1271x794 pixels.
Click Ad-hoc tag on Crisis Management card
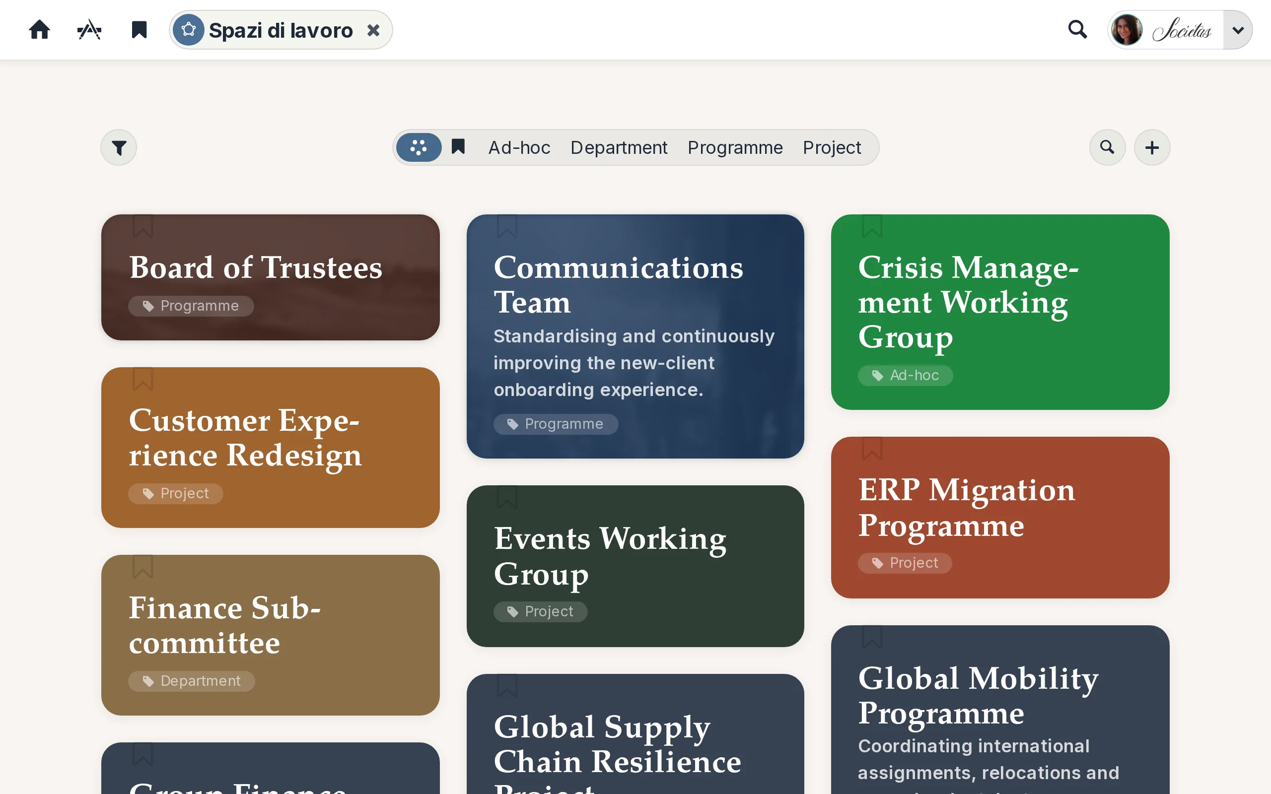coord(906,376)
